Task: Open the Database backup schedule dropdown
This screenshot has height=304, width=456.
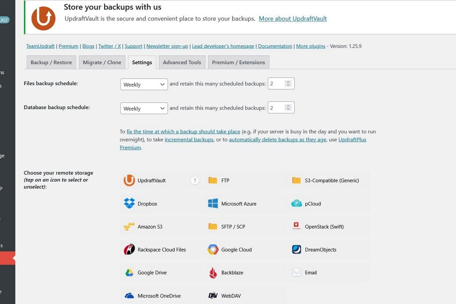Action: click(x=144, y=108)
